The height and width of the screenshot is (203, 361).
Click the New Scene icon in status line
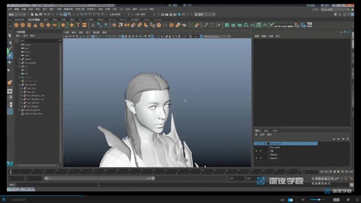[32, 14]
